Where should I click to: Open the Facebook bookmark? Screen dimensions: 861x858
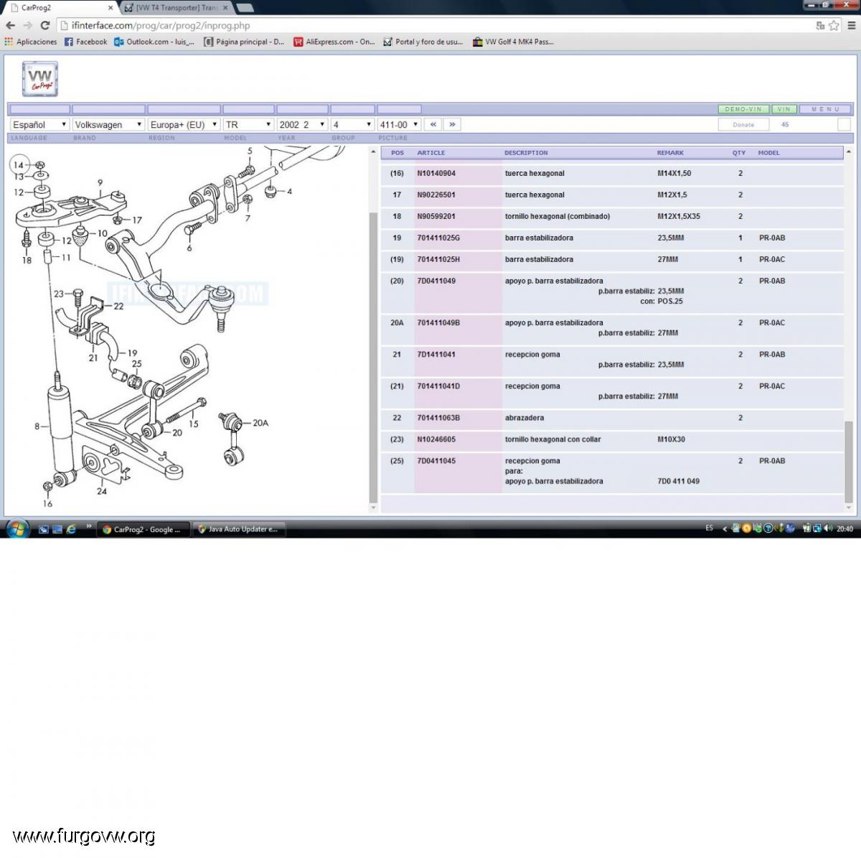[86, 42]
